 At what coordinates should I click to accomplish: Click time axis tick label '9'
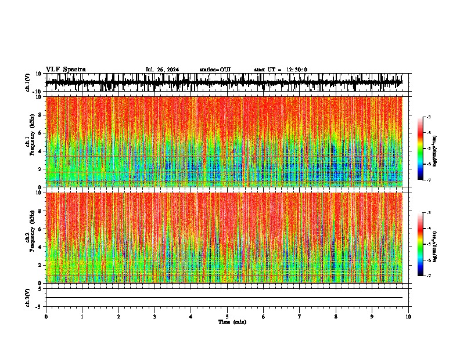(372, 317)
